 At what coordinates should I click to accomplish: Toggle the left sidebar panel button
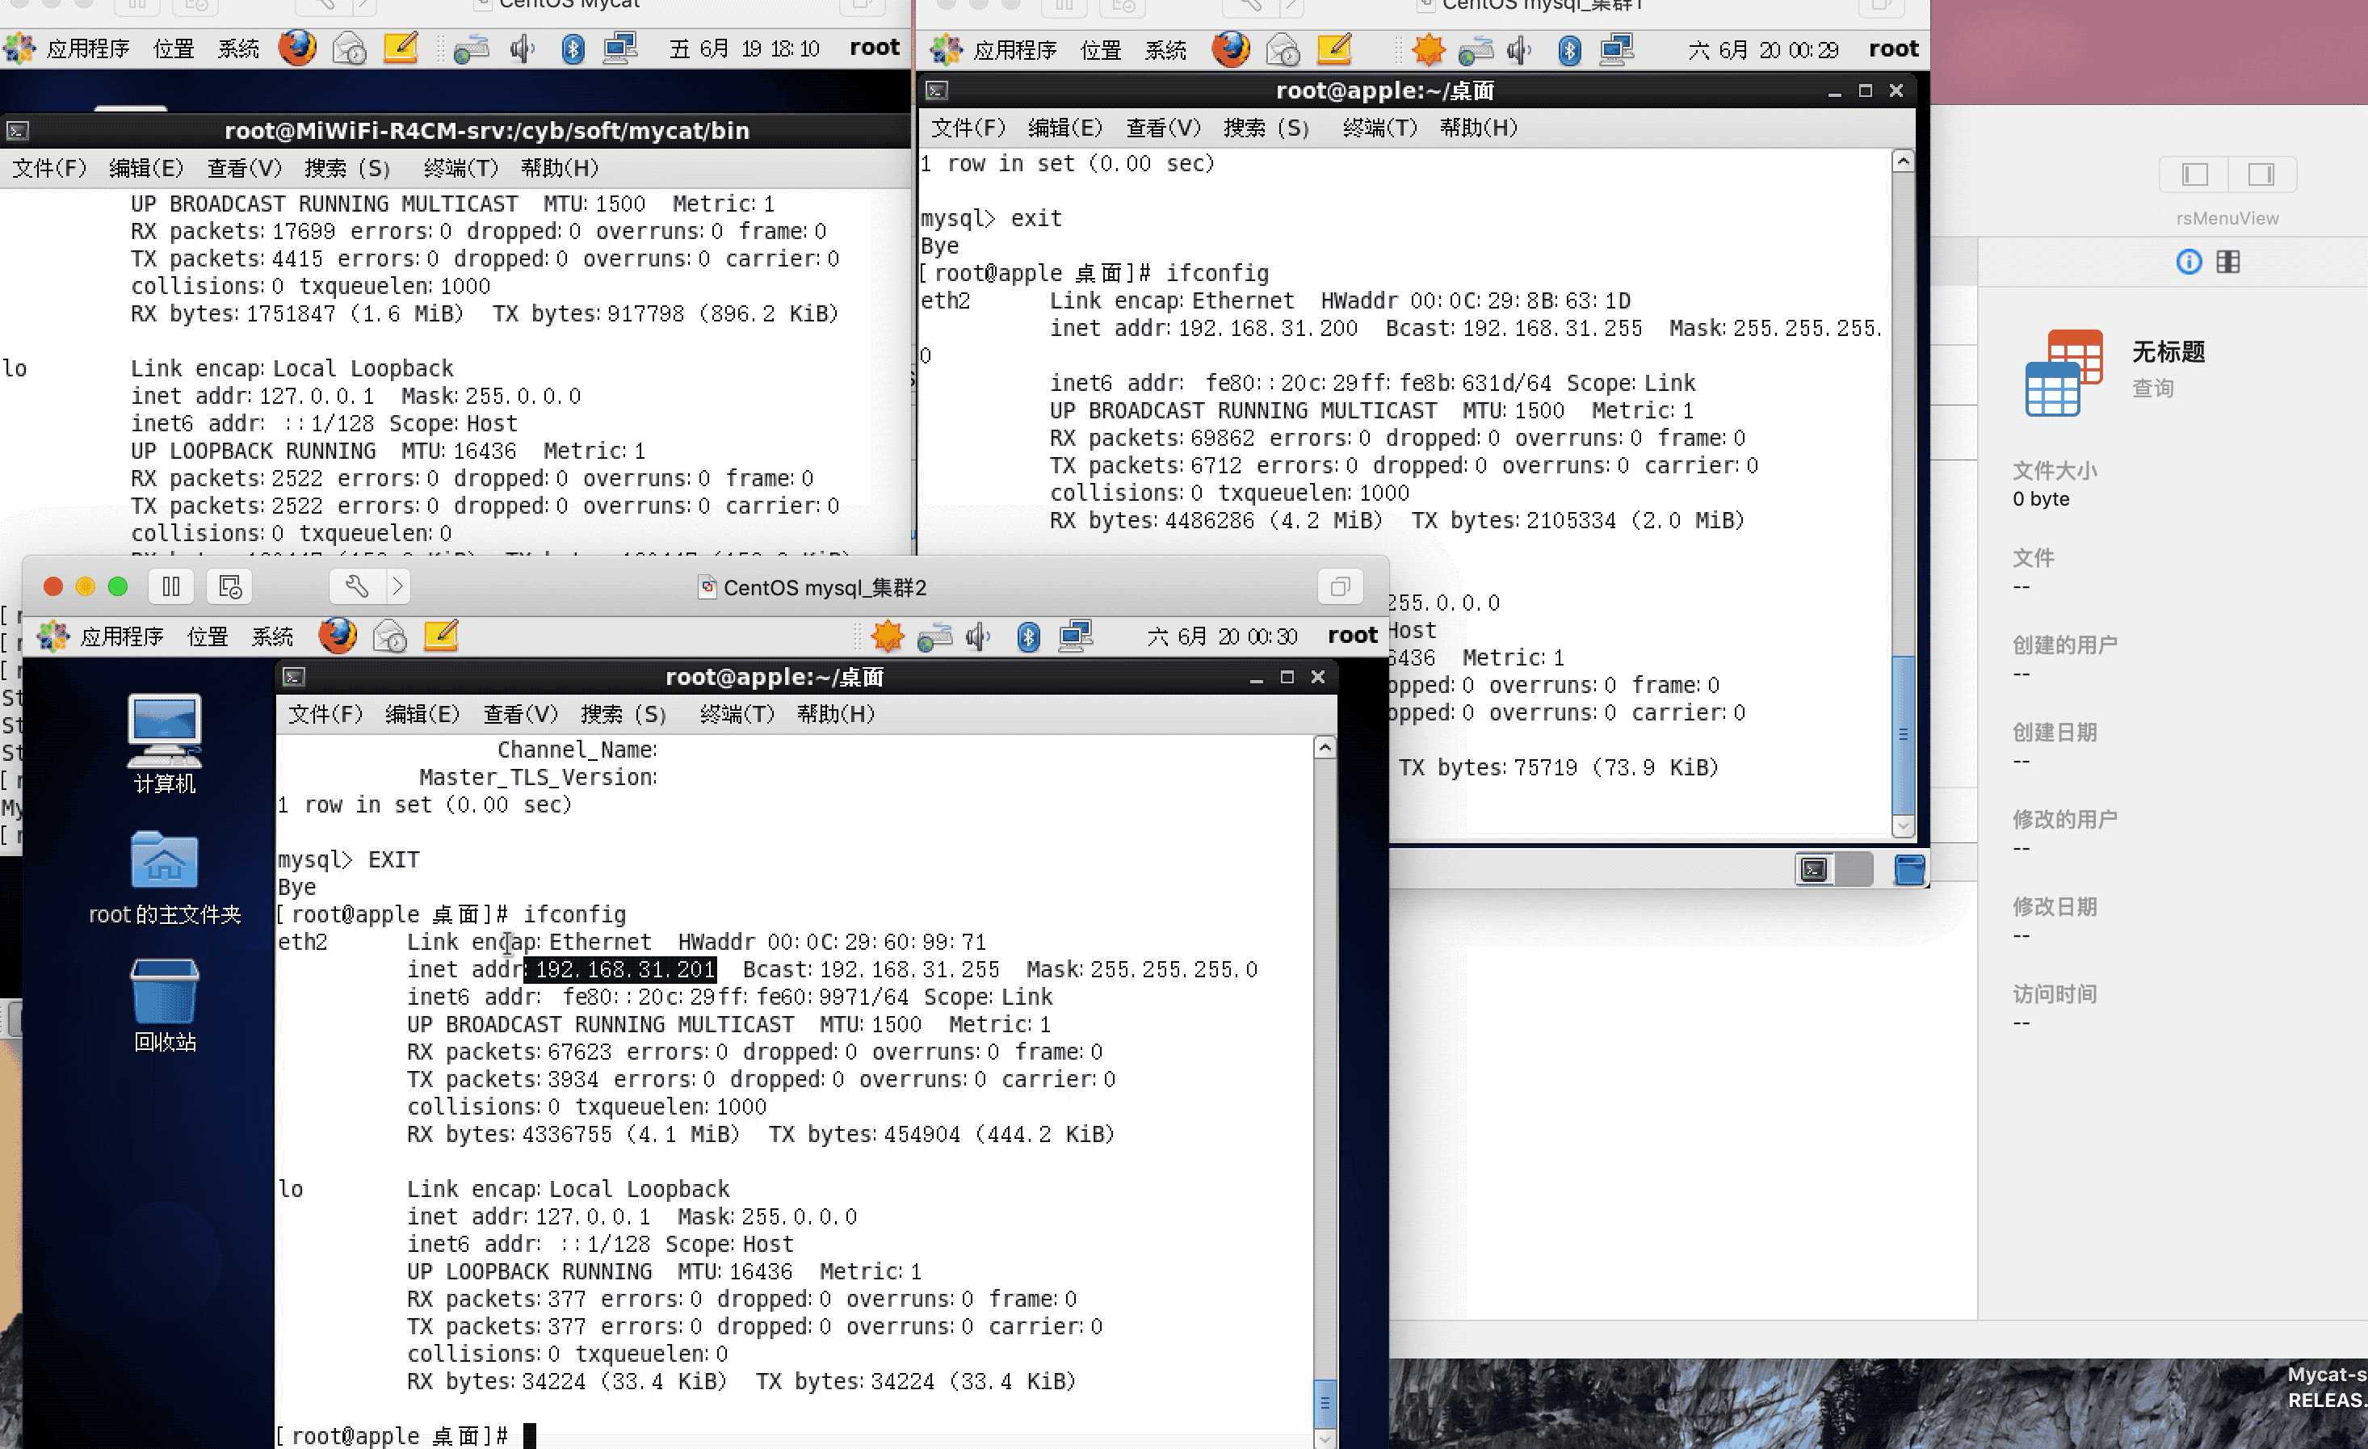2194,174
